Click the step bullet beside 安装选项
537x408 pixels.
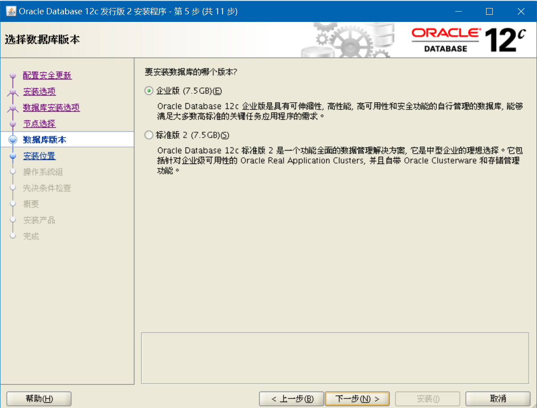click(13, 92)
